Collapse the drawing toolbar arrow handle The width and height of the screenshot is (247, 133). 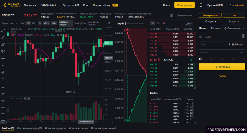(8, 110)
